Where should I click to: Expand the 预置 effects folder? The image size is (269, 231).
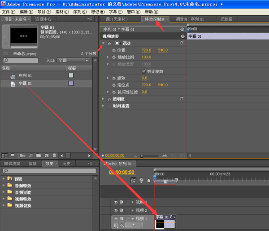point(3,179)
